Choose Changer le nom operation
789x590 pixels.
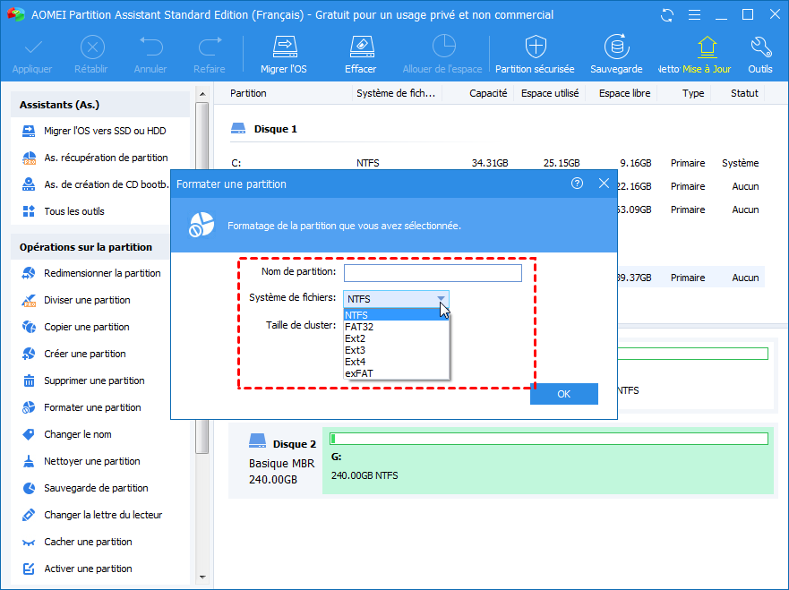(x=67, y=434)
